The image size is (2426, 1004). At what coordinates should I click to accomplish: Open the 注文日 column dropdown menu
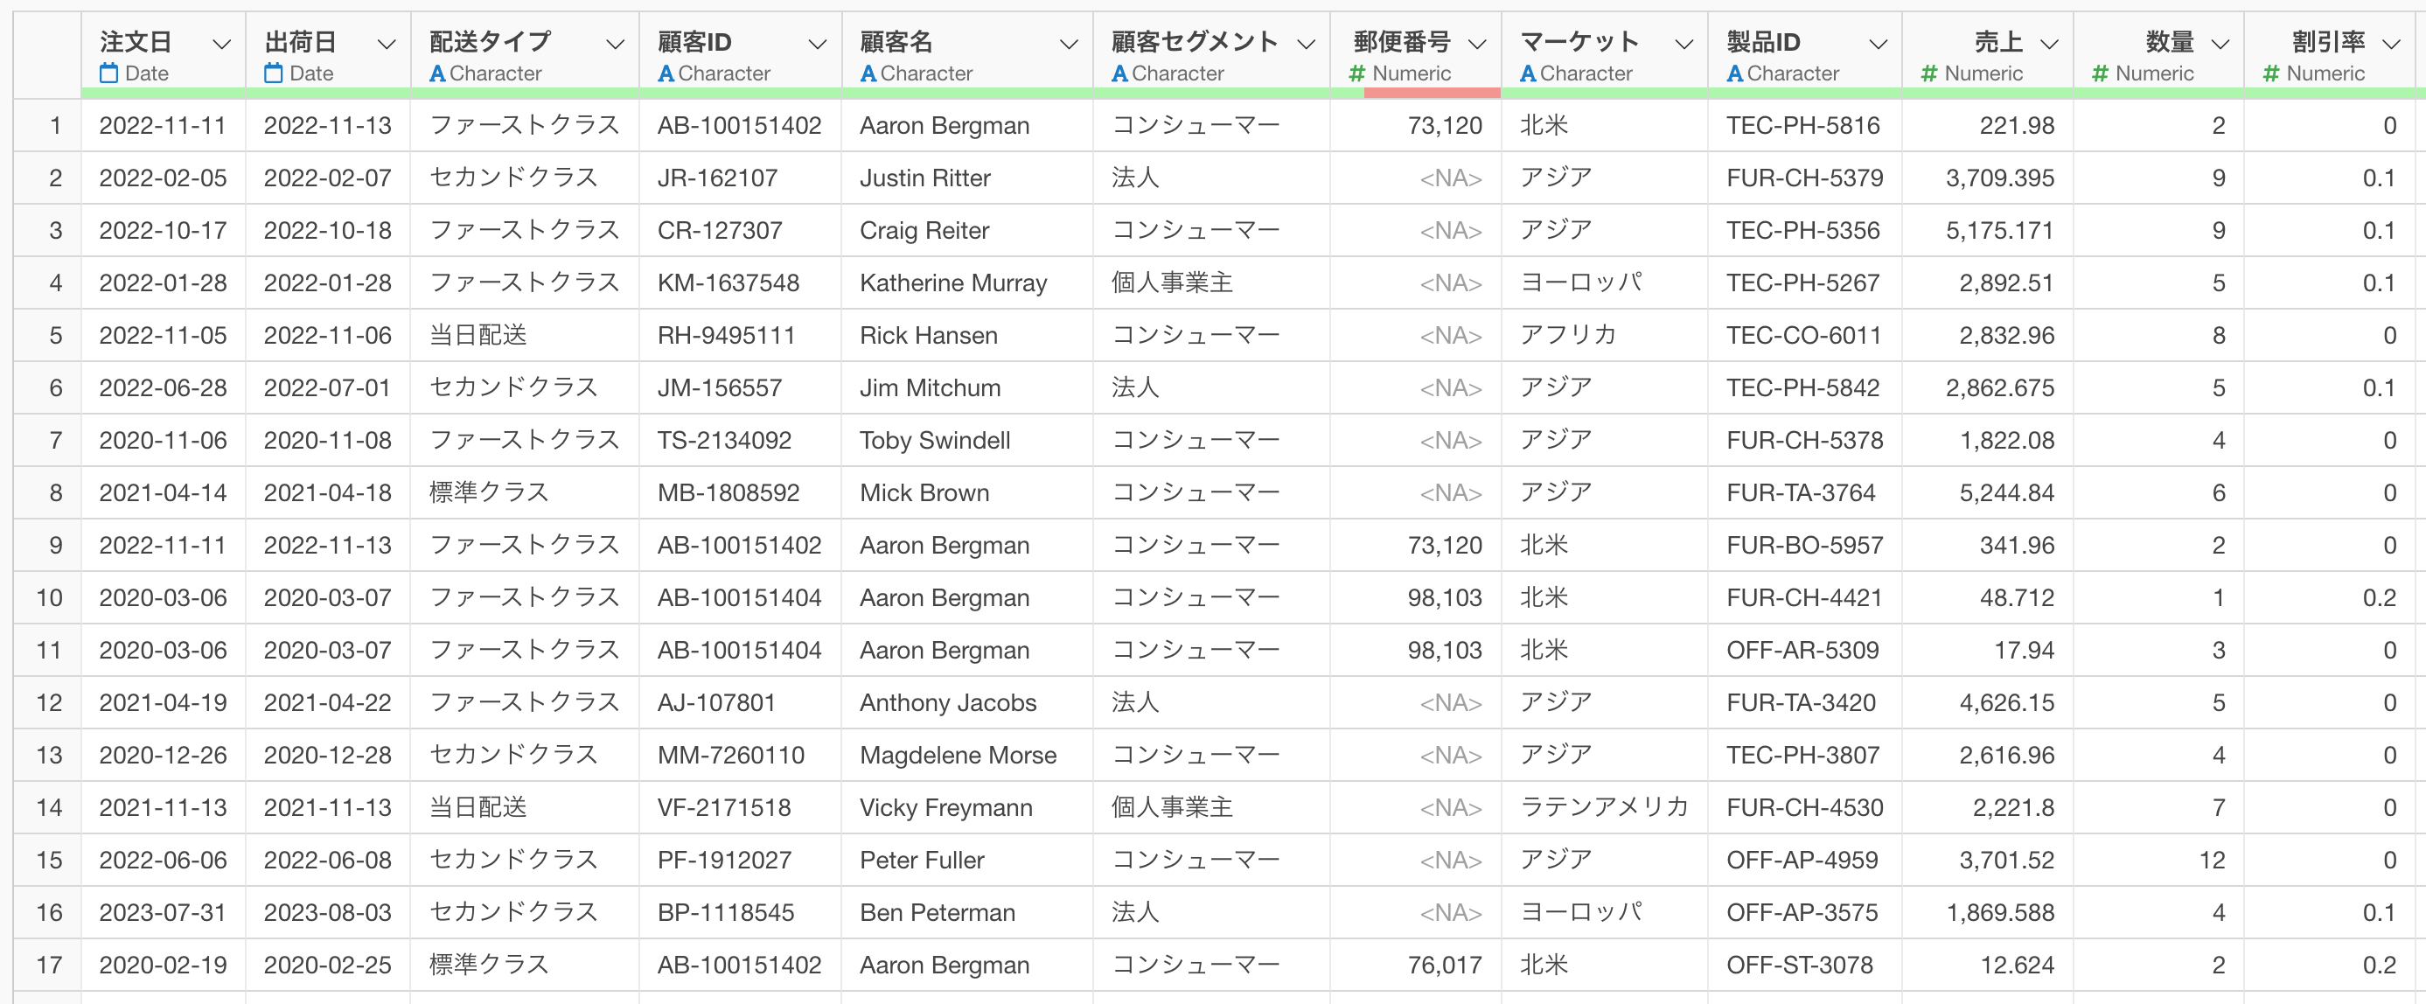[221, 45]
